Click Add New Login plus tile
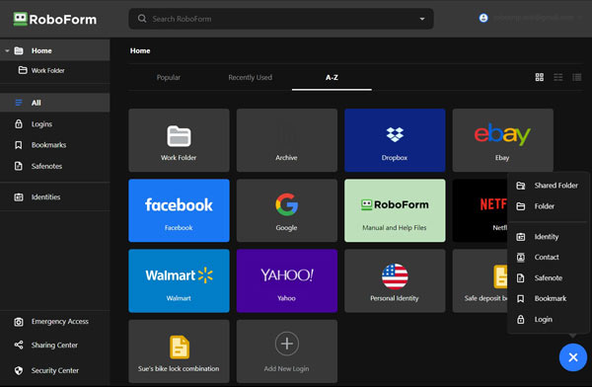This screenshot has height=387, width=592. [x=287, y=351]
